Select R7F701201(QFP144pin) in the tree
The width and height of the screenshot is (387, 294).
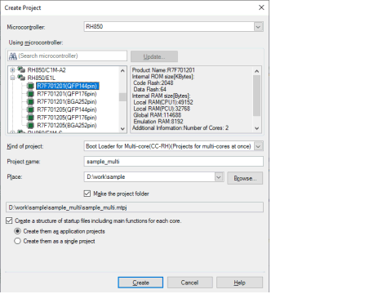tap(67, 86)
